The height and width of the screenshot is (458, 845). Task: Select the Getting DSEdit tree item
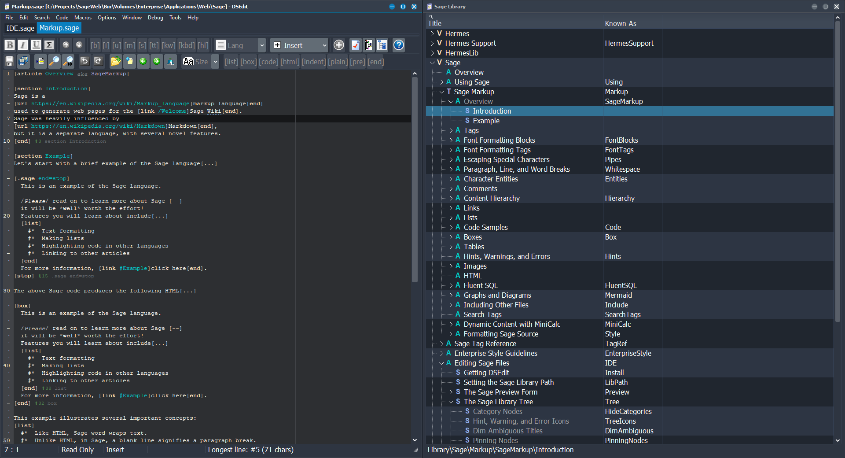[x=486, y=373]
